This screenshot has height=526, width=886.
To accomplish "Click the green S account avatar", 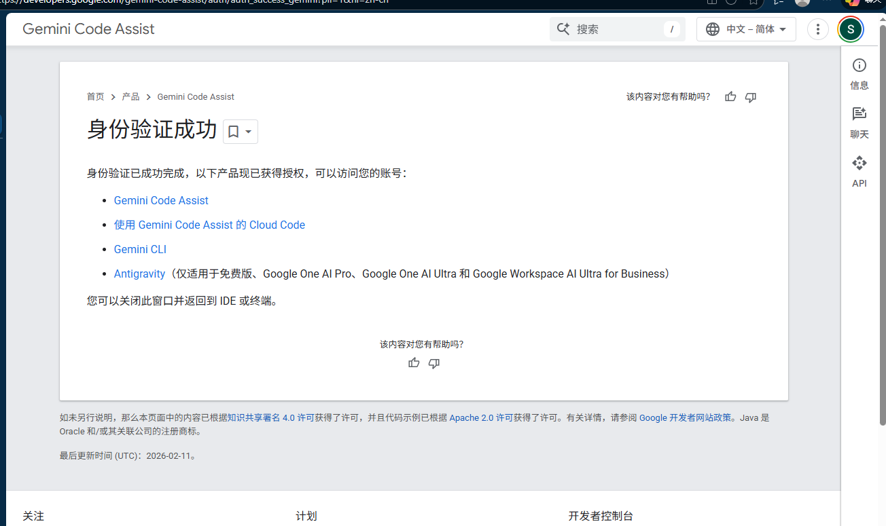I will pyautogui.click(x=851, y=29).
